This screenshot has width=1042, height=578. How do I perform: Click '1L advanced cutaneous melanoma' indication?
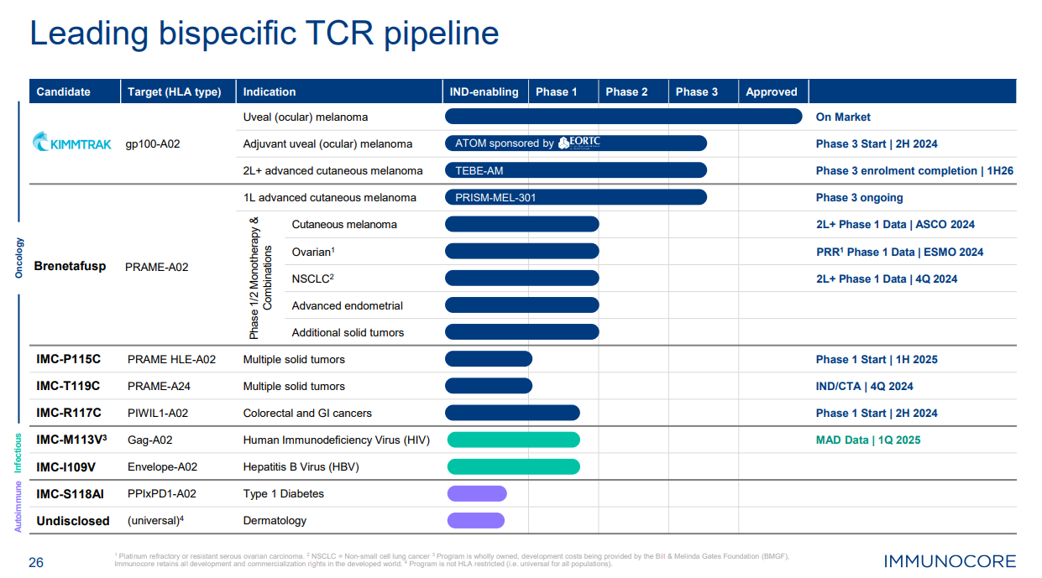[329, 197]
